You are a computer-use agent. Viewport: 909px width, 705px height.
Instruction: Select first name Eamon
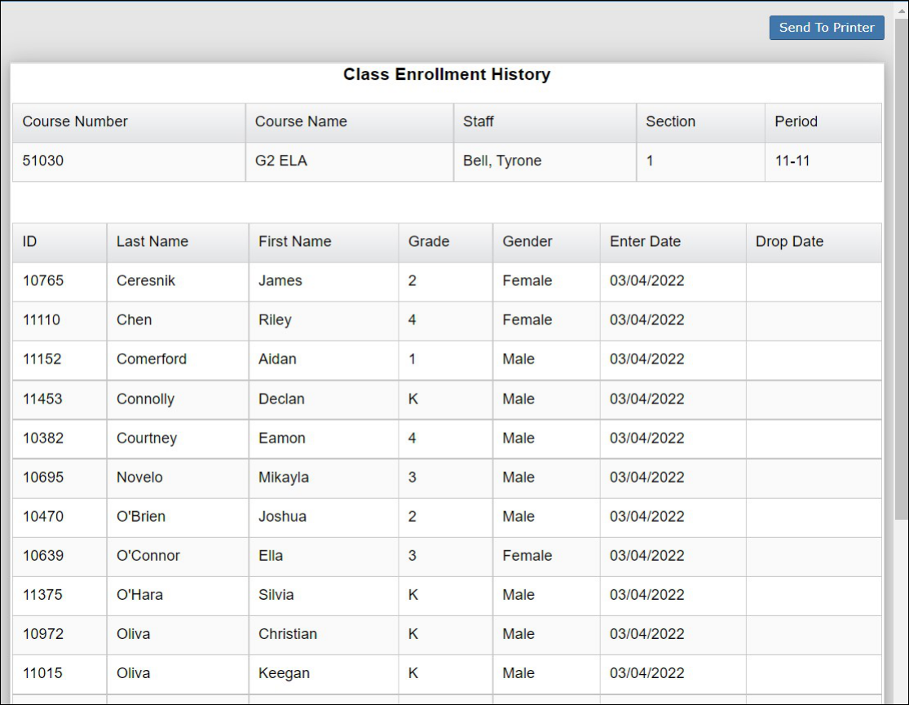282,438
